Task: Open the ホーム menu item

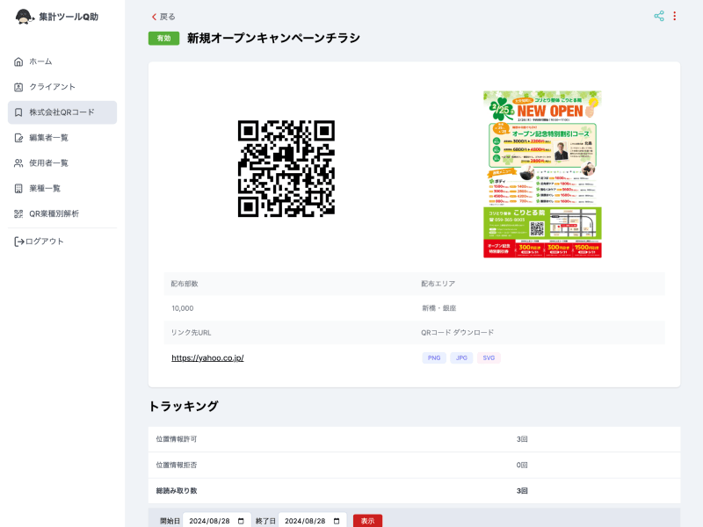Action: tap(62, 61)
